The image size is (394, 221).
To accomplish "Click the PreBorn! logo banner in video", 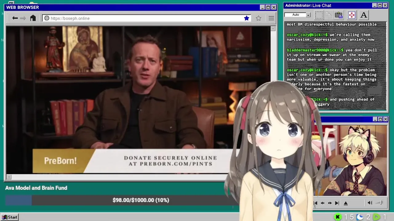I will click(x=60, y=161).
